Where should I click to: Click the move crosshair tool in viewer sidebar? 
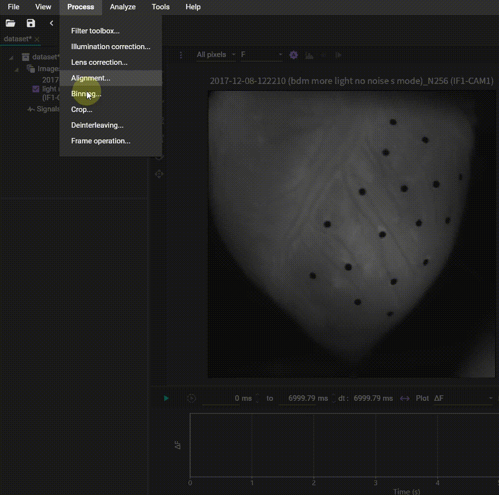coord(159,174)
